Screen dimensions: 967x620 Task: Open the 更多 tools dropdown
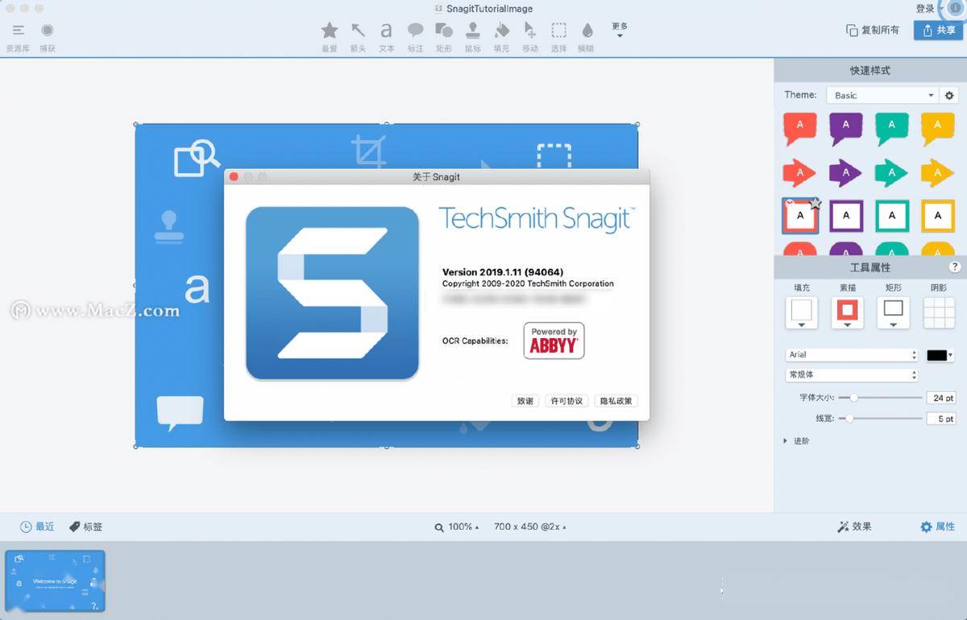(620, 30)
